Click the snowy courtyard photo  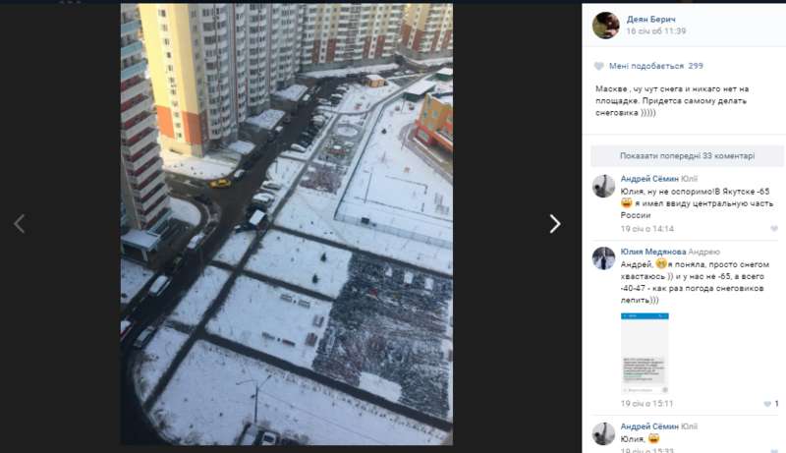[287, 224]
